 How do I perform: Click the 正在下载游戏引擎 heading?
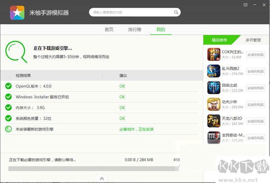tap(53, 48)
